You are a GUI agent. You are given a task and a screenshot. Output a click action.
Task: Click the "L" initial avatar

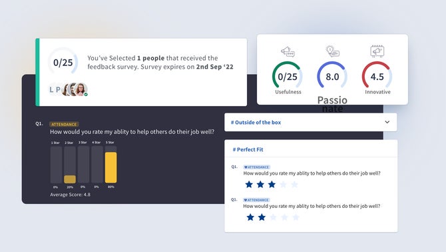point(51,90)
